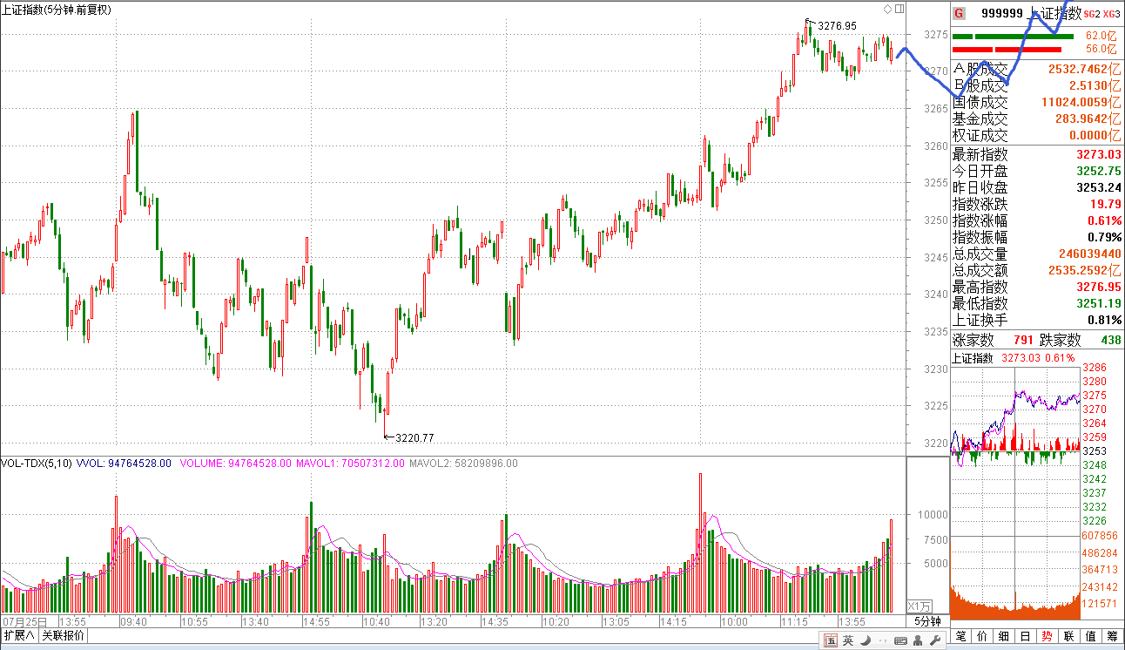Click the diamond icon above the chart
Viewport: 1125px width, 650px height.
point(887,10)
